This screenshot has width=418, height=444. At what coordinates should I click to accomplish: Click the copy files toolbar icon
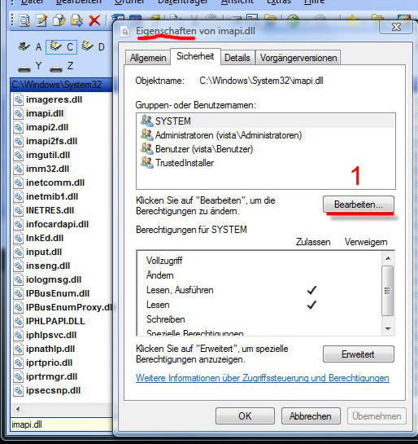click(59, 20)
